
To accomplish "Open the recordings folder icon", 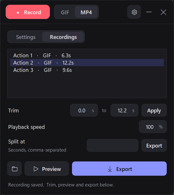I will (15, 168).
